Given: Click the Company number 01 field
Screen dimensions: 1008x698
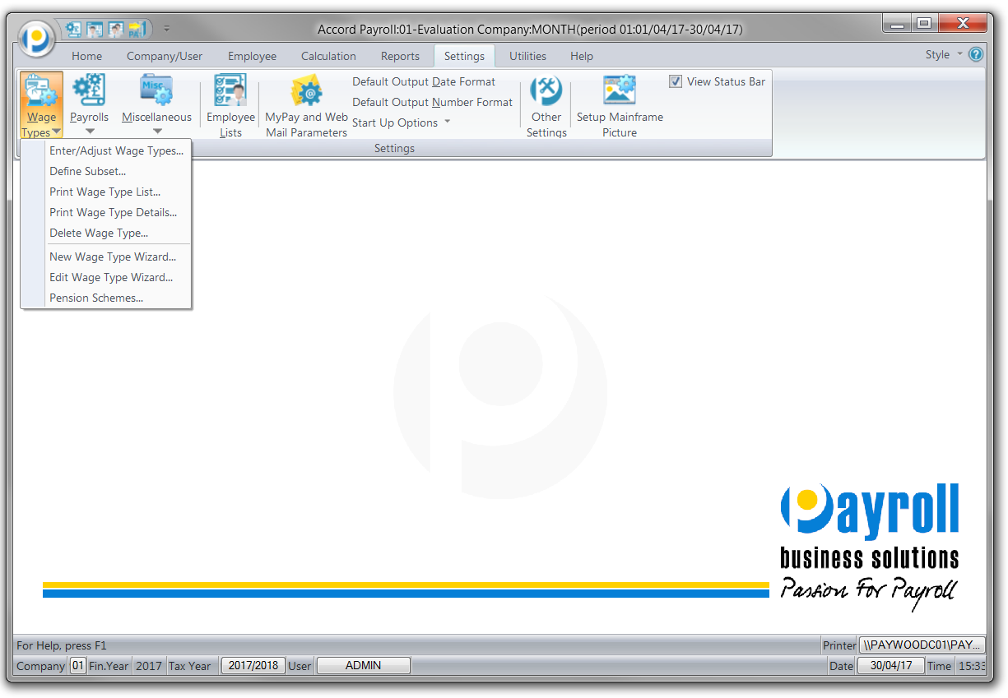Looking at the screenshot, I should (77, 666).
